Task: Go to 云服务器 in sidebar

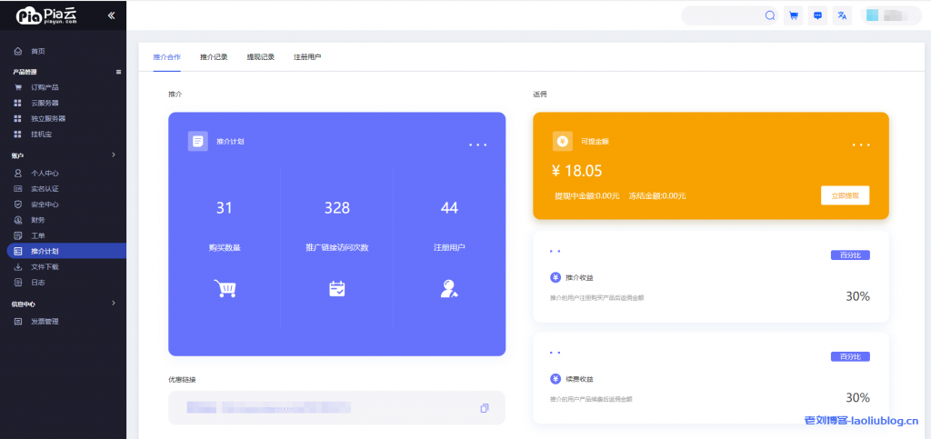Action: 45,103
